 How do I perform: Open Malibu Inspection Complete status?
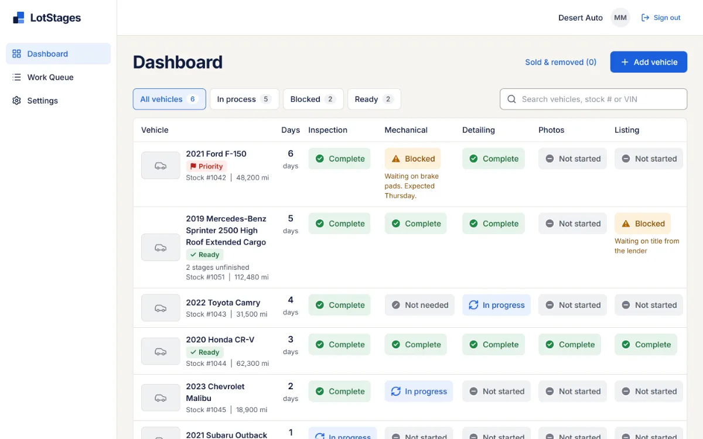click(x=340, y=392)
